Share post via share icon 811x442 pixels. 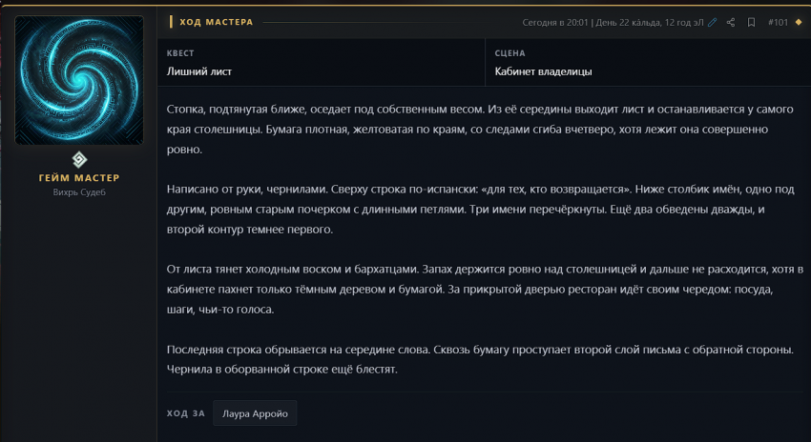[x=731, y=22]
